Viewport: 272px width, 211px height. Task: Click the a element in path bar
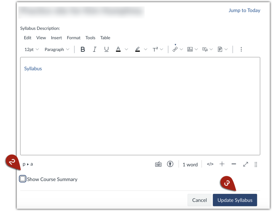[32, 164]
